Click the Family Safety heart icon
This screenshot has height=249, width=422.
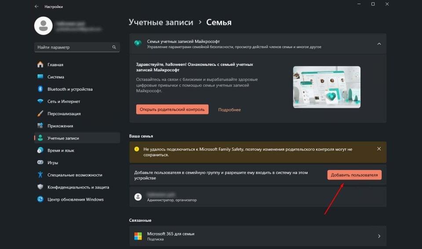point(138,43)
